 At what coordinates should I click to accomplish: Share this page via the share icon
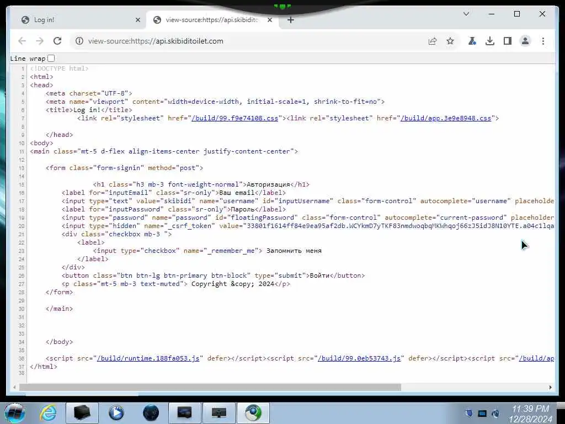433,41
